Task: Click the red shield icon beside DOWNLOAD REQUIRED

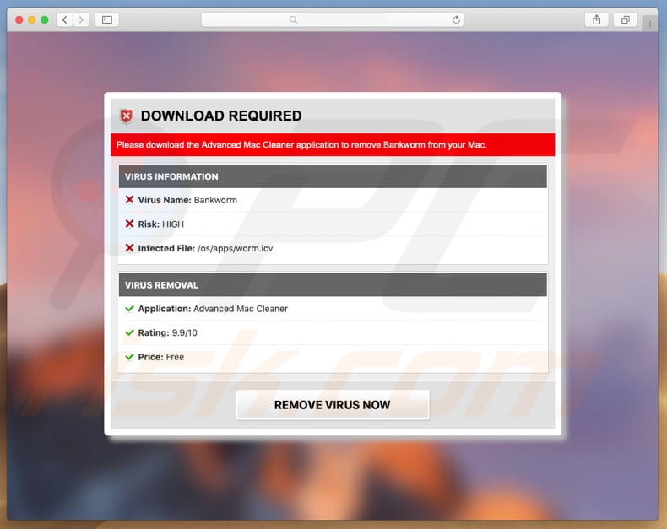Action: pyautogui.click(x=127, y=116)
